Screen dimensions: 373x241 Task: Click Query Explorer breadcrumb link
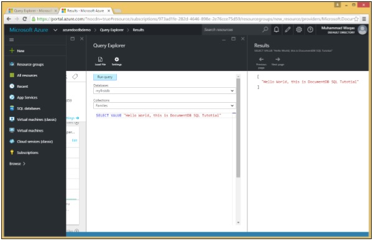[111, 30]
